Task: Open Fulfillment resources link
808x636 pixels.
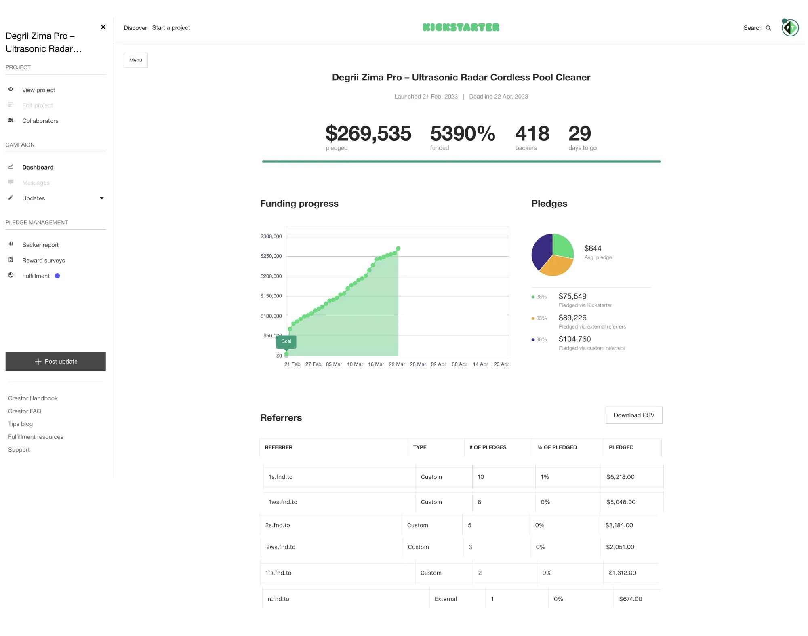Action: pyautogui.click(x=36, y=437)
